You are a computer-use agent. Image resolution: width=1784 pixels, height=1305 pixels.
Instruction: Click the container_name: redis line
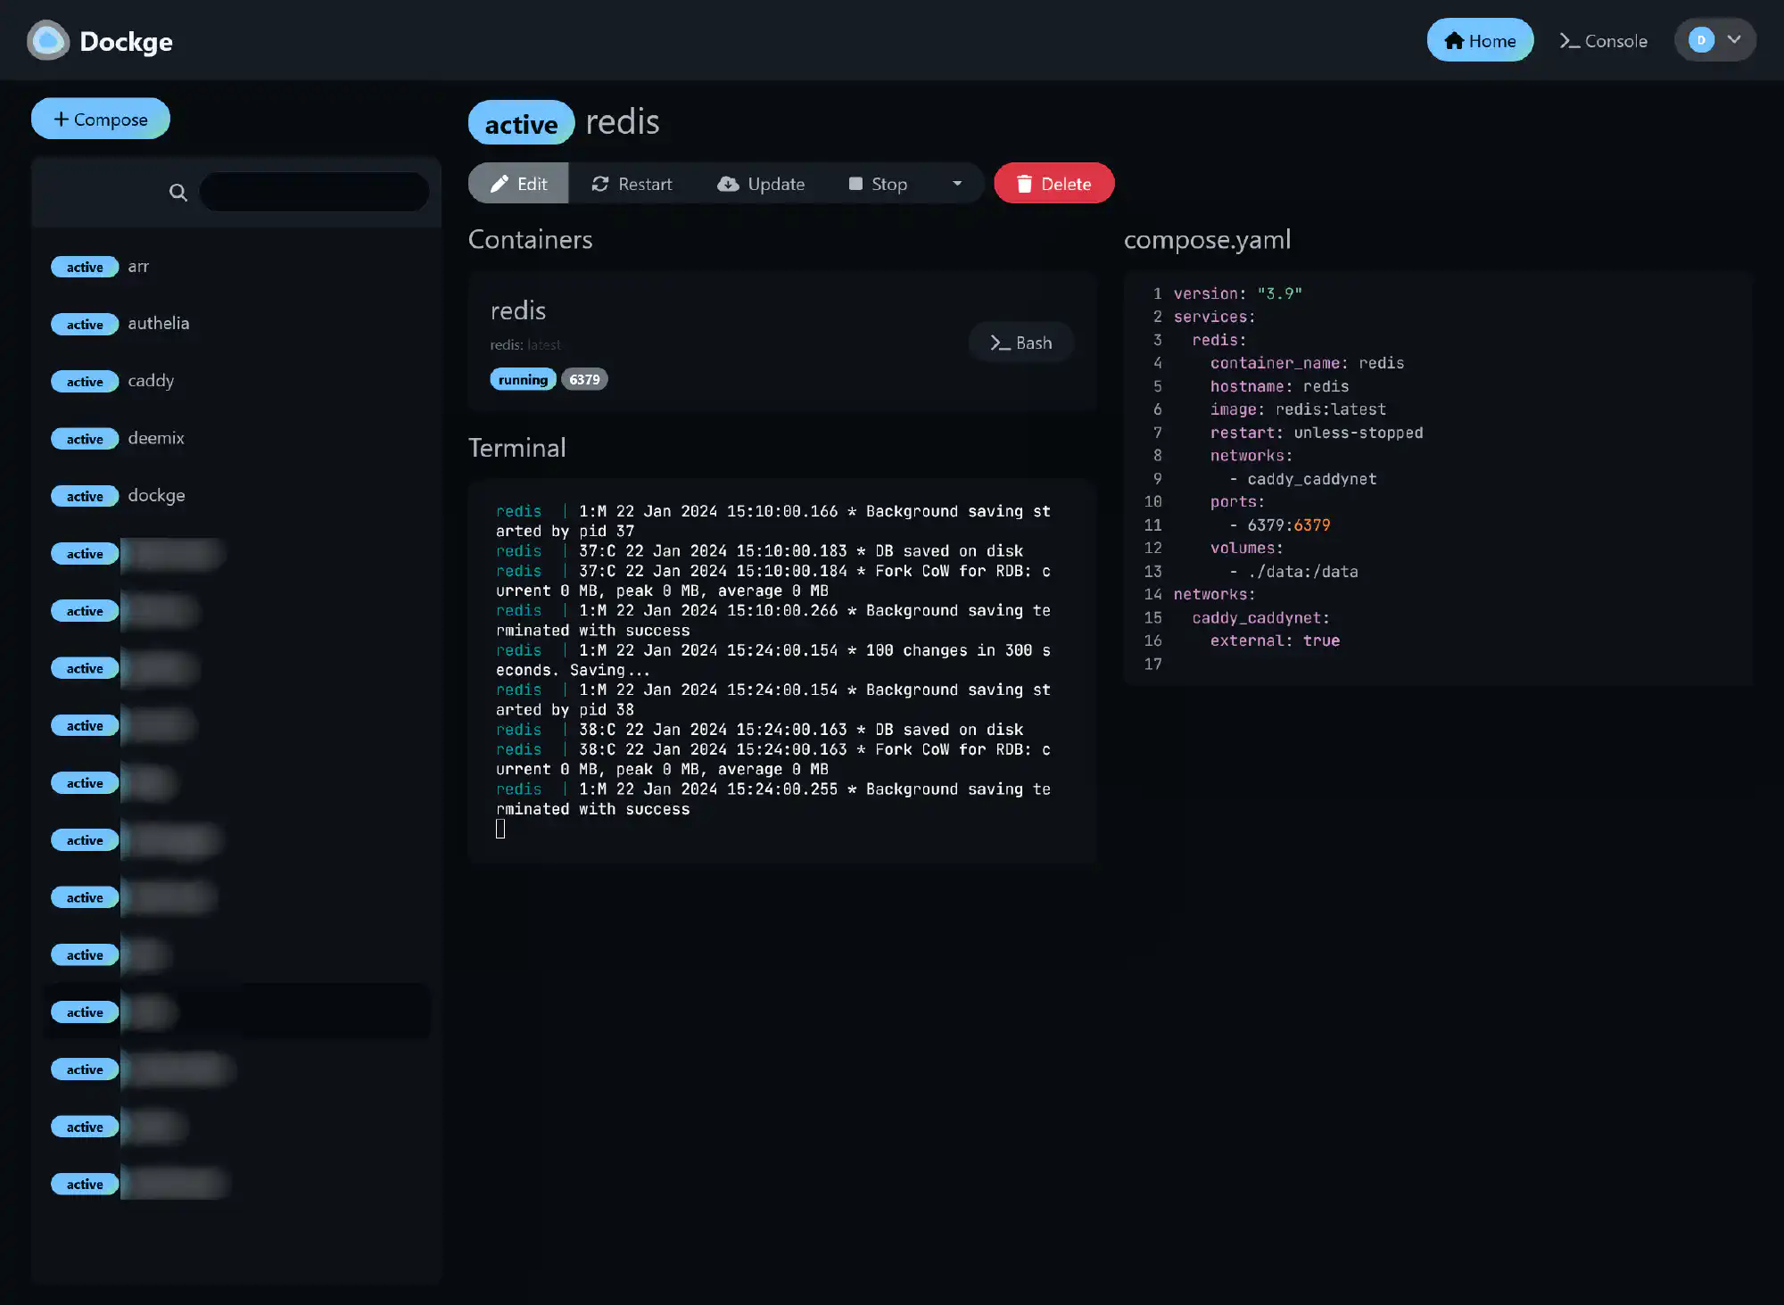point(1307,363)
